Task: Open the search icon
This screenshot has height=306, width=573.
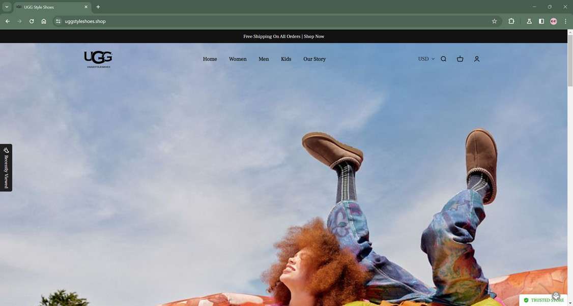Action: point(443,59)
